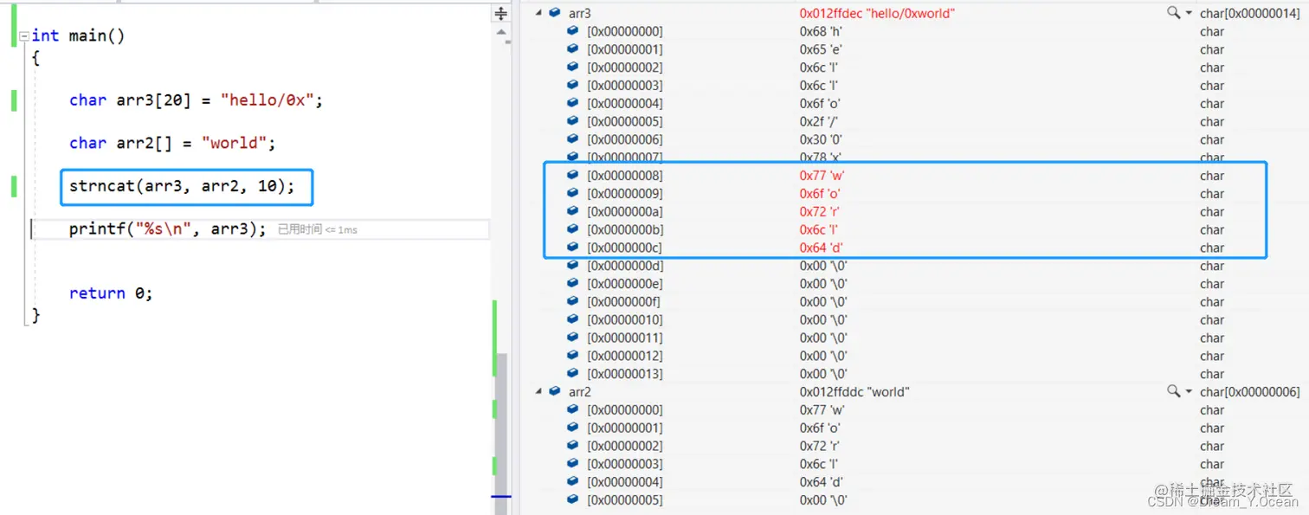Click the red value 0x64 'd'
The width and height of the screenshot is (1309, 515).
820,248
